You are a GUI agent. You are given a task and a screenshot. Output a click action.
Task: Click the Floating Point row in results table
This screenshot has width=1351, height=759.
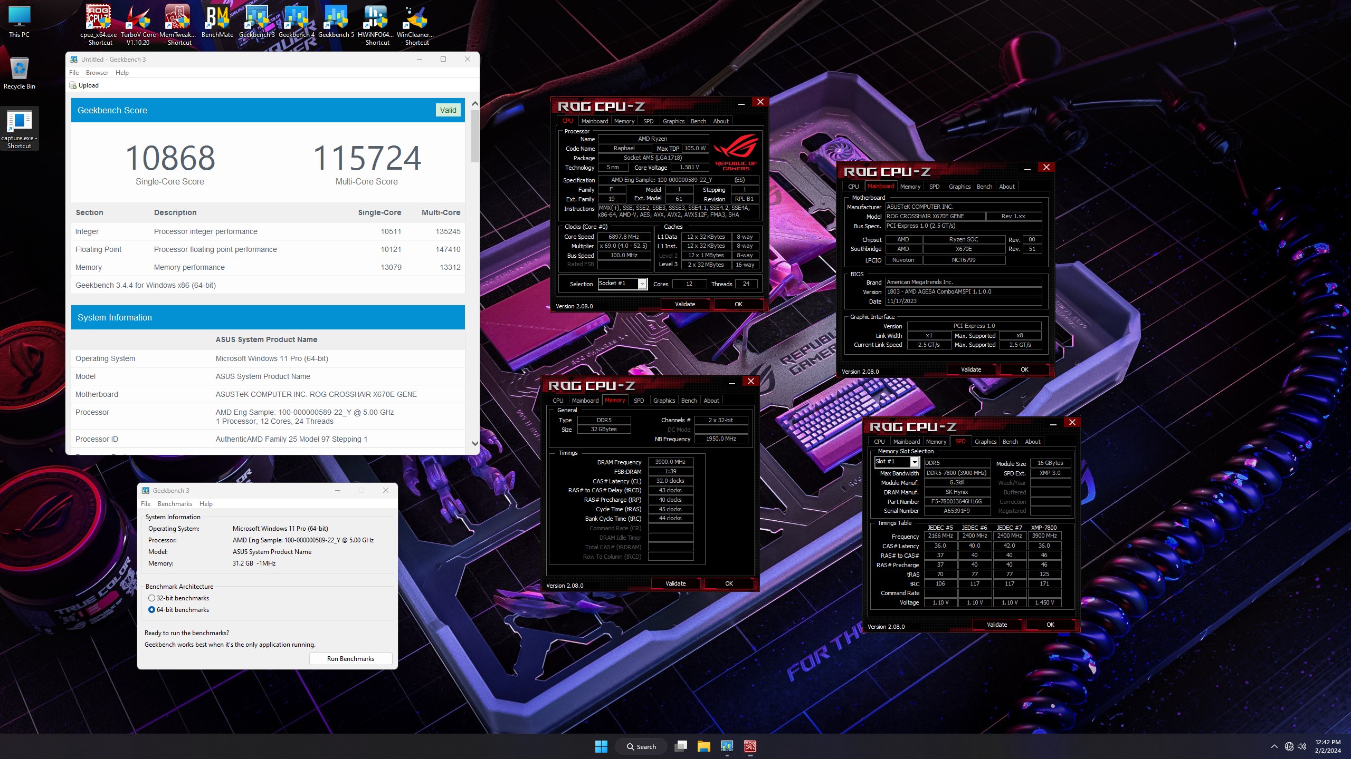pyautogui.click(x=268, y=249)
